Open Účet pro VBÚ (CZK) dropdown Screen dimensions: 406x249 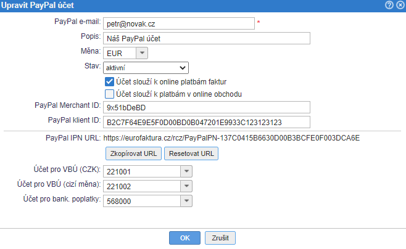tap(186, 172)
